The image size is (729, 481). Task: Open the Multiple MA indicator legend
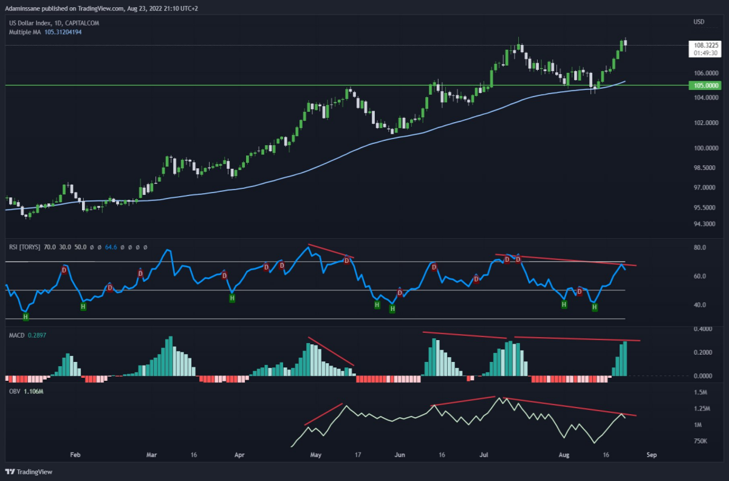coord(43,32)
